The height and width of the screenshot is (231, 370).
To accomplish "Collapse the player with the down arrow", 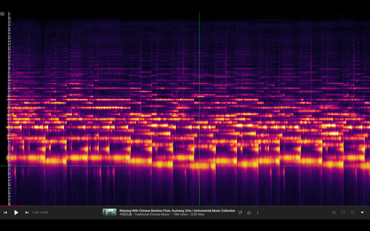I will (x=362, y=213).
